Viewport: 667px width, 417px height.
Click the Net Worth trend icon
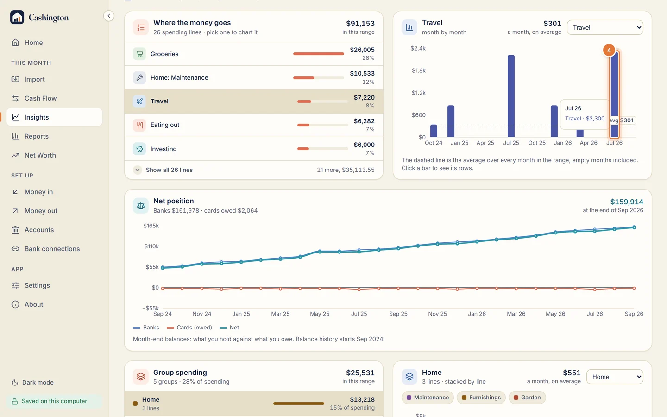15,155
